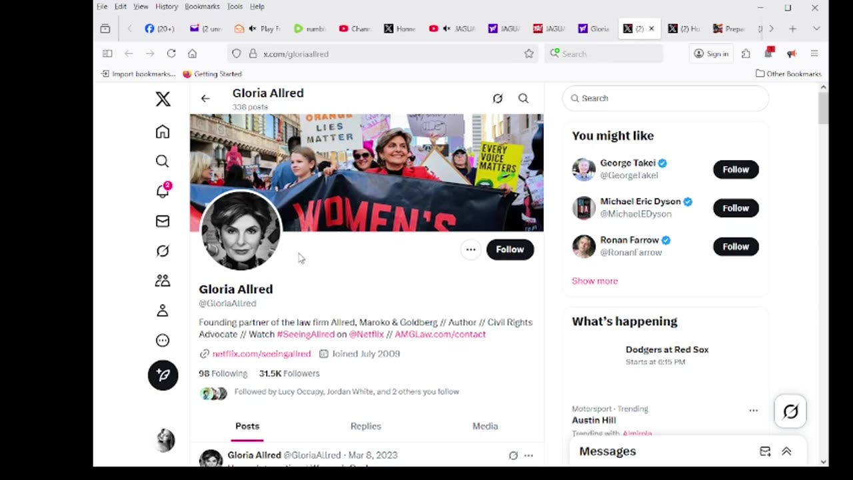Image resolution: width=853 pixels, height=480 pixels.
Task: Open Profile icon in sidebar
Action: [163, 311]
